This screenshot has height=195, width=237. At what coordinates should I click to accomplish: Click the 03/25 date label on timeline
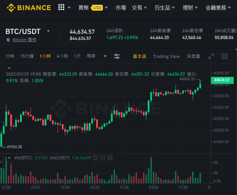point(153,187)
